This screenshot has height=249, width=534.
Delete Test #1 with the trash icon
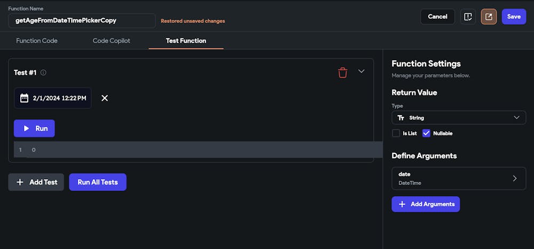pyautogui.click(x=343, y=73)
